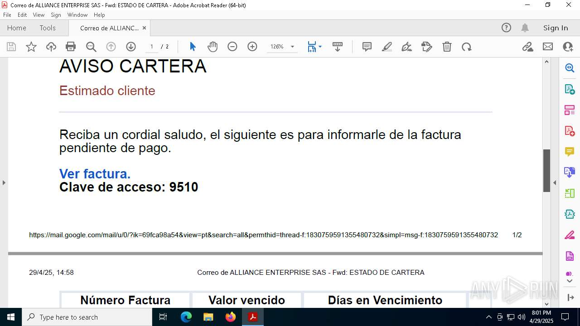
Task: Expand the left navigation pane arrow
Action: click(4, 183)
